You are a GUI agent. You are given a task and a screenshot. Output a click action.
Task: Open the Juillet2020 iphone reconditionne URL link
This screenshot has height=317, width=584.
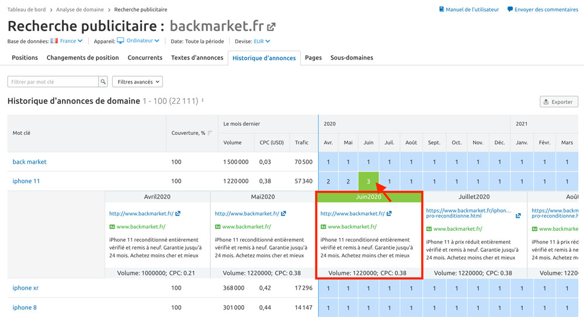click(x=468, y=213)
